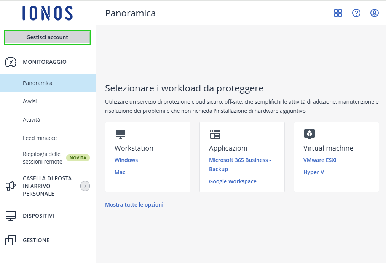Open Riepiloghi delle sessioni remote
Image resolution: width=386 pixels, height=263 pixels.
click(43, 158)
